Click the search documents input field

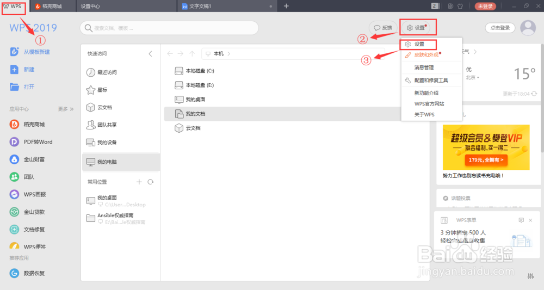[x=169, y=28]
